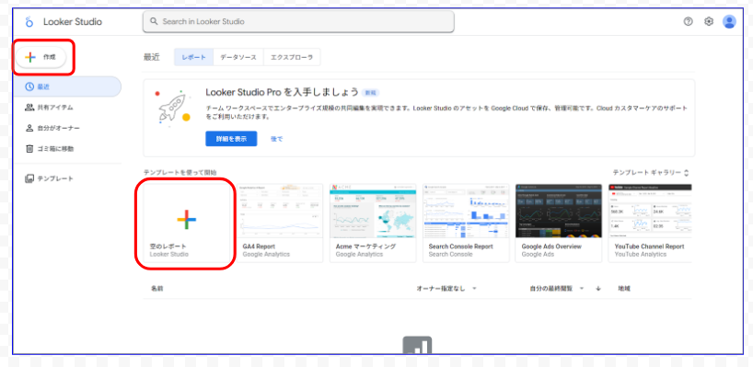Click the clock icon beside 最近

coord(29,86)
